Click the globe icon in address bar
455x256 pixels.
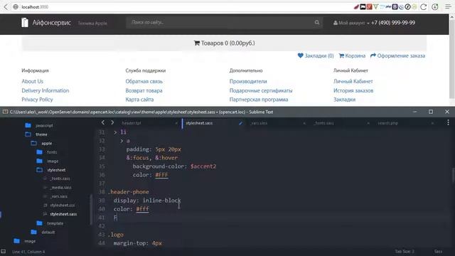coord(16,6)
